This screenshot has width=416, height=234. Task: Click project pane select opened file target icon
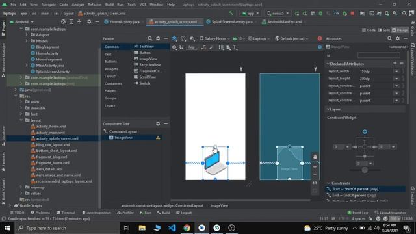(63, 21)
